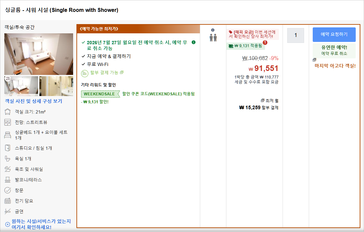Click - ₩ 9,131 할인! text
The width and height of the screenshot is (364, 232).
pyautogui.click(x=95, y=102)
